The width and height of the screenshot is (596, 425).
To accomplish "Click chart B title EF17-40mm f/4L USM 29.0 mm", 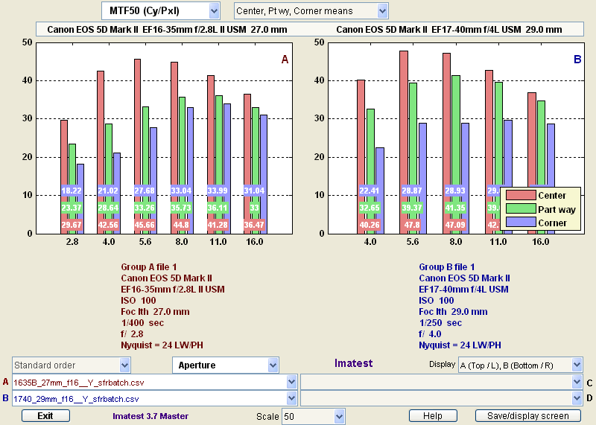I will tap(497, 30).
